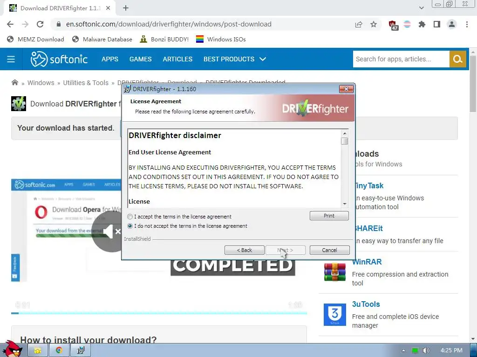The width and height of the screenshot is (477, 357).
Task: Click the Cancel button in installer
Action: click(329, 250)
